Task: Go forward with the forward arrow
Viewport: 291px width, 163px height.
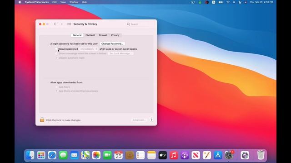Action: pos(62,24)
